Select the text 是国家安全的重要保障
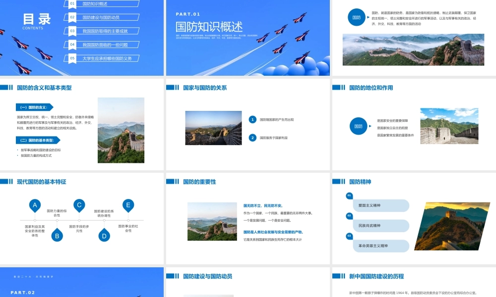This screenshot has height=297, width=496. (x=392, y=121)
